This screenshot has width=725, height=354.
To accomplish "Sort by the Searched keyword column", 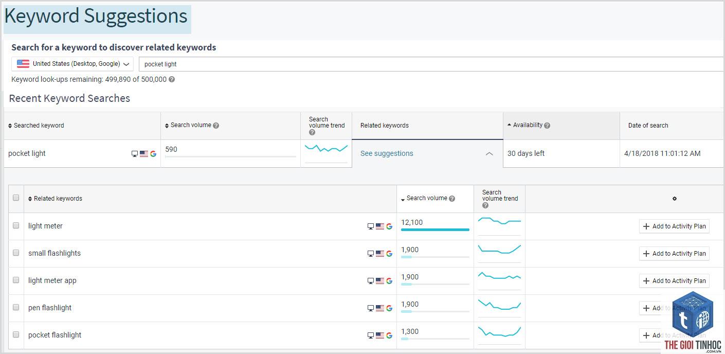I will (36, 126).
